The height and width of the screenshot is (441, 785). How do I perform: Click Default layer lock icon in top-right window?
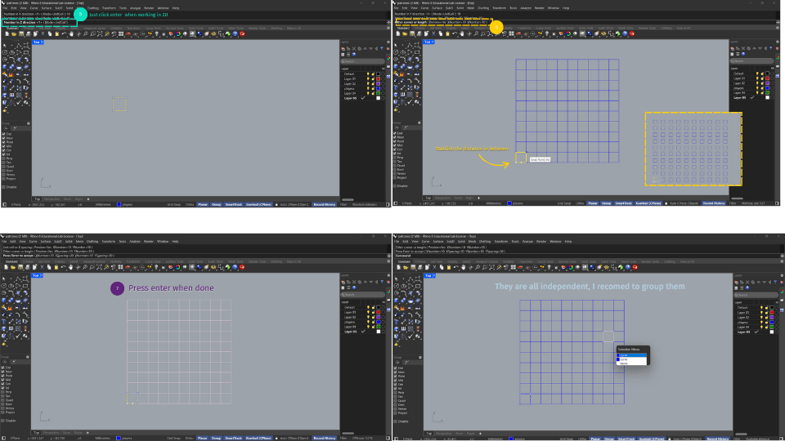click(764, 73)
